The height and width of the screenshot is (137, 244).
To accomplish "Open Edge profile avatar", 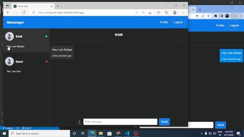I will pyautogui.click(x=175, y=13).
